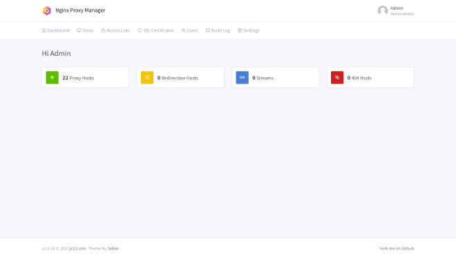Screen dimensions: 456x258
Task: Go to the Dashboard tab
Action: [55, 30]
